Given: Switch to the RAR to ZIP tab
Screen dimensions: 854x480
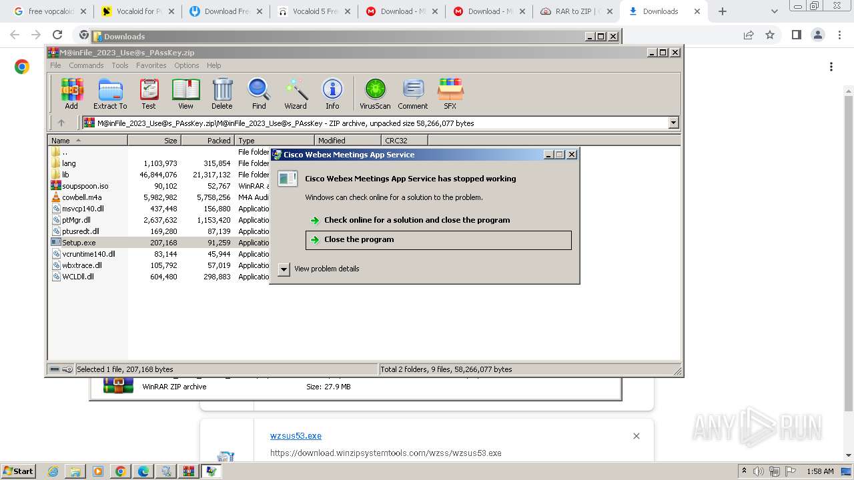Looking at the screenshot, I should [x=576, y=11].
